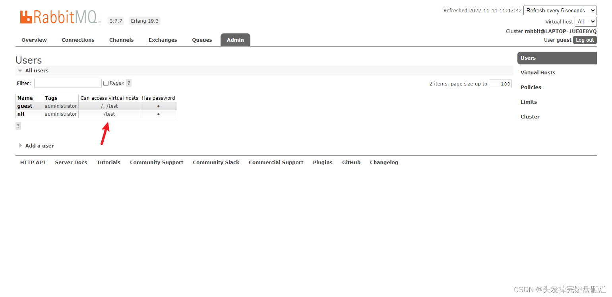612x297 pixels.
Task: Click the "/, /test" virtual hosts cell
Action: (x=109, y=106)
